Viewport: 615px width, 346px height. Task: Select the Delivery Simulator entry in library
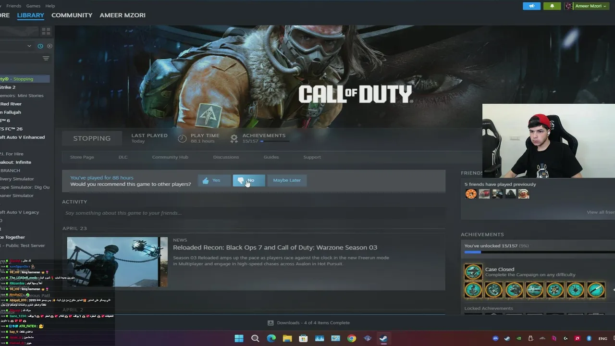coord(17,179)
